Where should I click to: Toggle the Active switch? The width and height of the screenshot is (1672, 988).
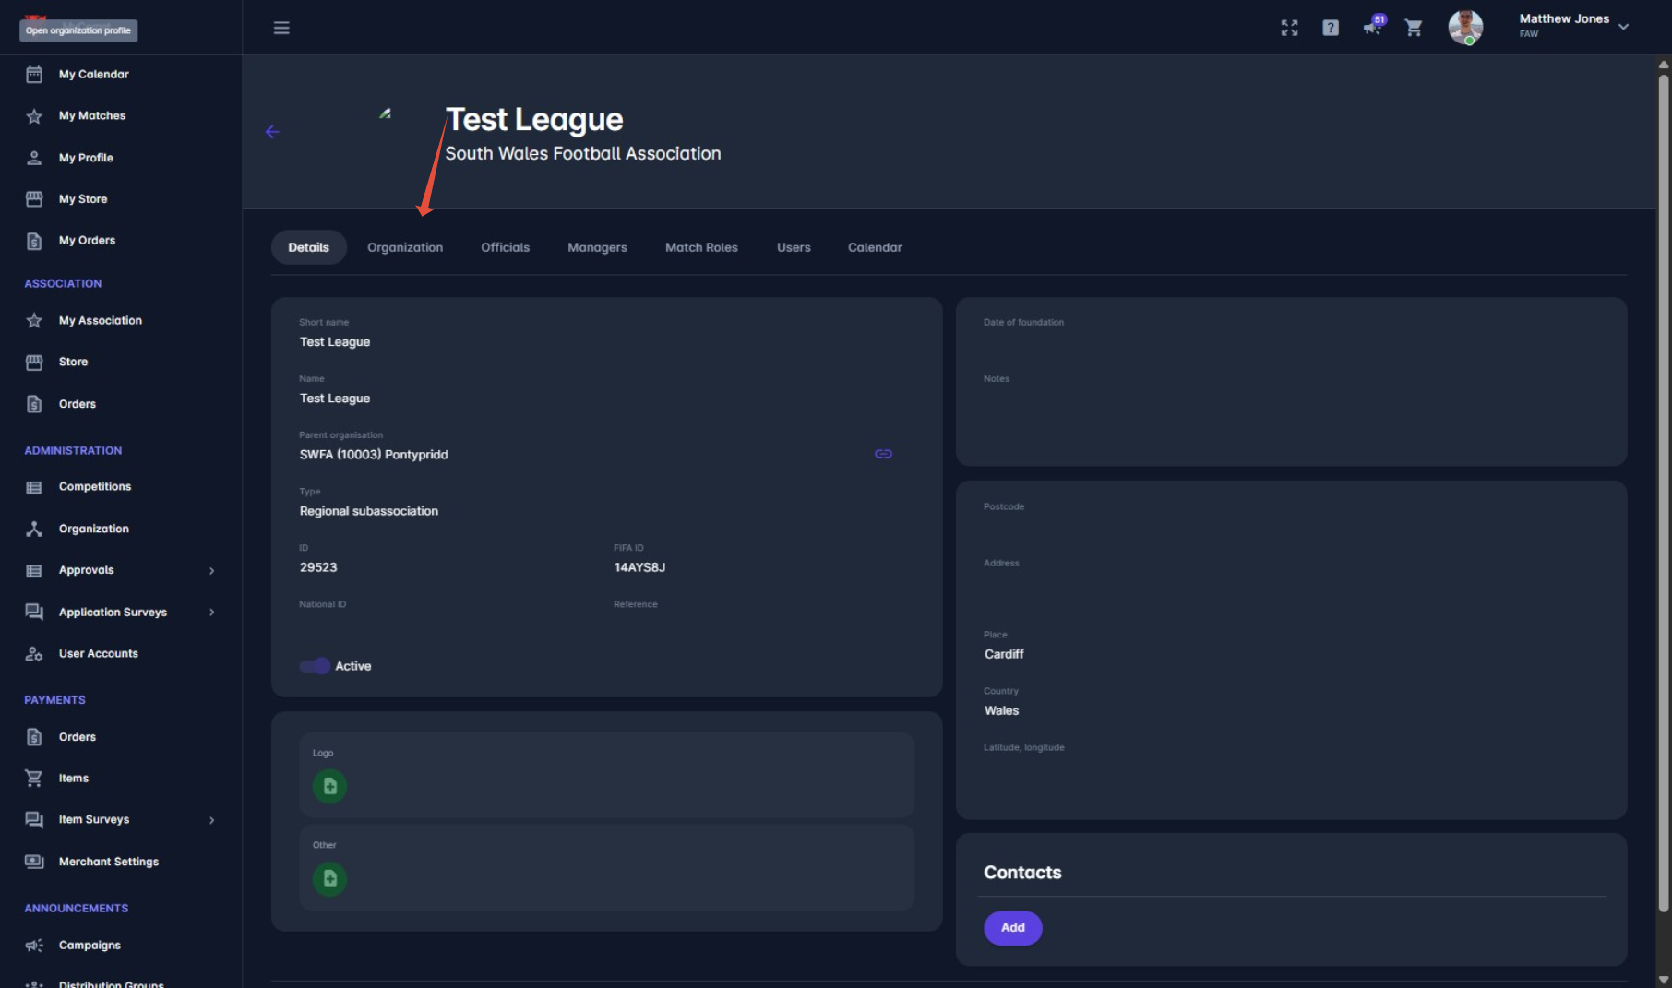[315, 666]
